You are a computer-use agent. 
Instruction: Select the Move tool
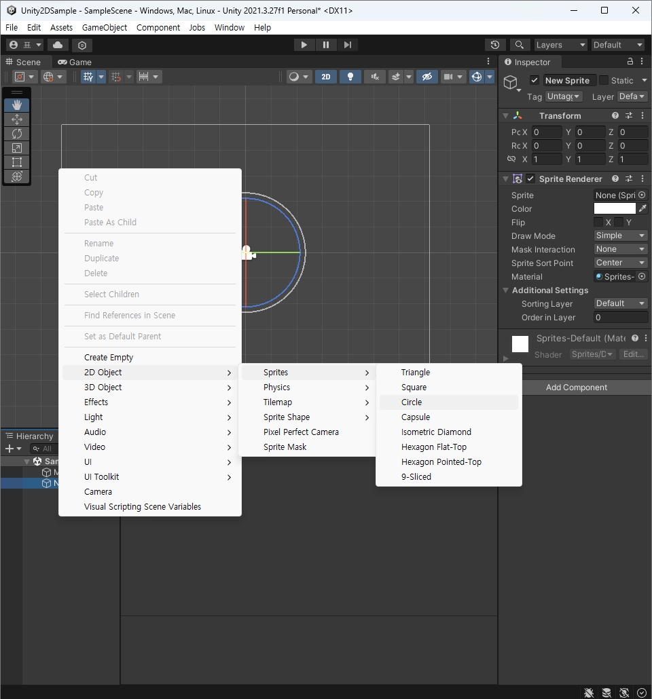point(17,119)
